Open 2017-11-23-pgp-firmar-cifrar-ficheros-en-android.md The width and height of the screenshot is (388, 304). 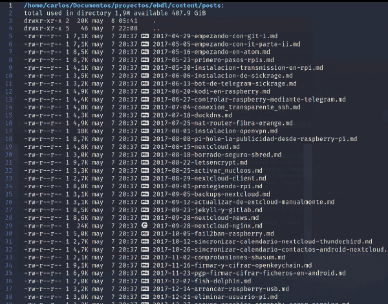[x=249, y=273]
